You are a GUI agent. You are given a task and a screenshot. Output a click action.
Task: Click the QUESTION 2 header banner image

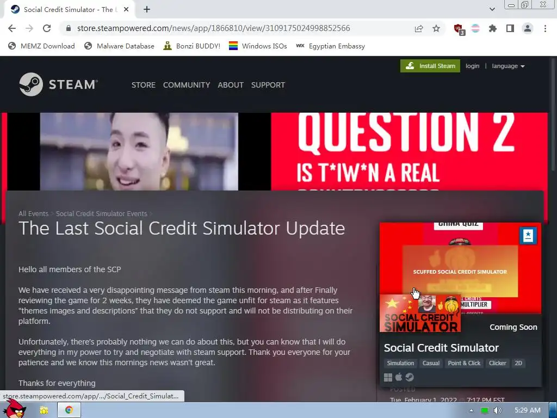point(274,152)
